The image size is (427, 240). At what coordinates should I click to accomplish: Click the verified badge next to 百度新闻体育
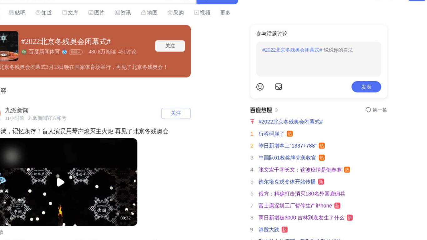click(x=64, y=52)
